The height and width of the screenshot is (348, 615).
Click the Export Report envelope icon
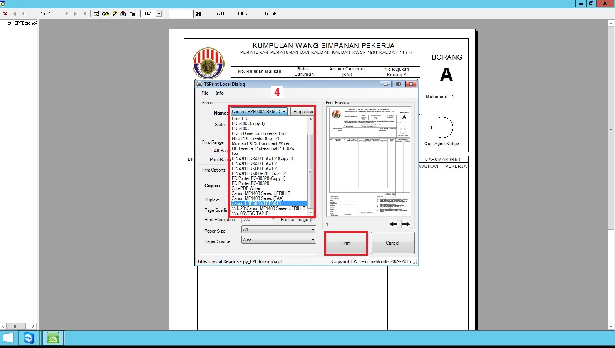click(x=123, y=13)
